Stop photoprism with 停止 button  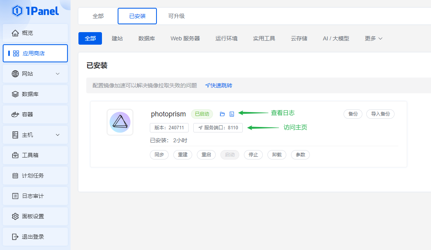[x=253, y=155]
